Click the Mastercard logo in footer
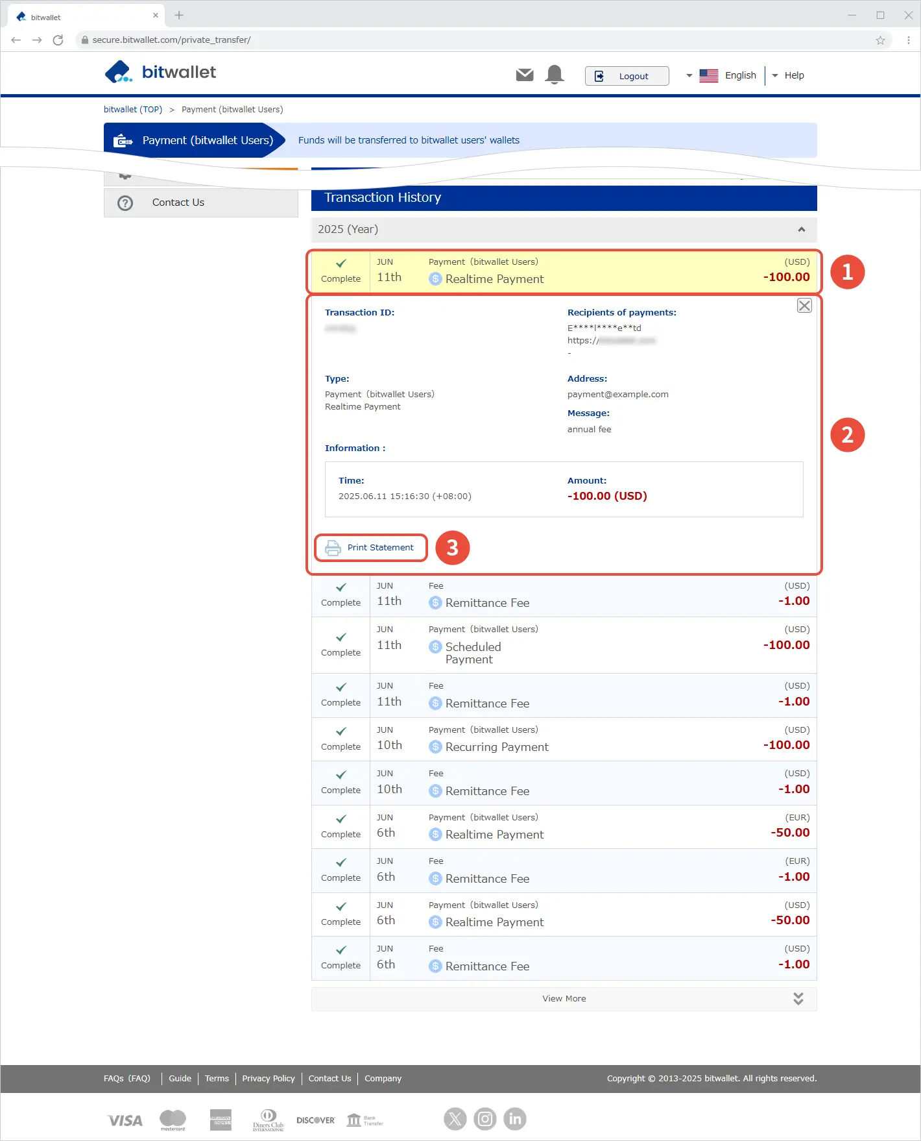921x1141 pixels. click(x=173, y=1120)
